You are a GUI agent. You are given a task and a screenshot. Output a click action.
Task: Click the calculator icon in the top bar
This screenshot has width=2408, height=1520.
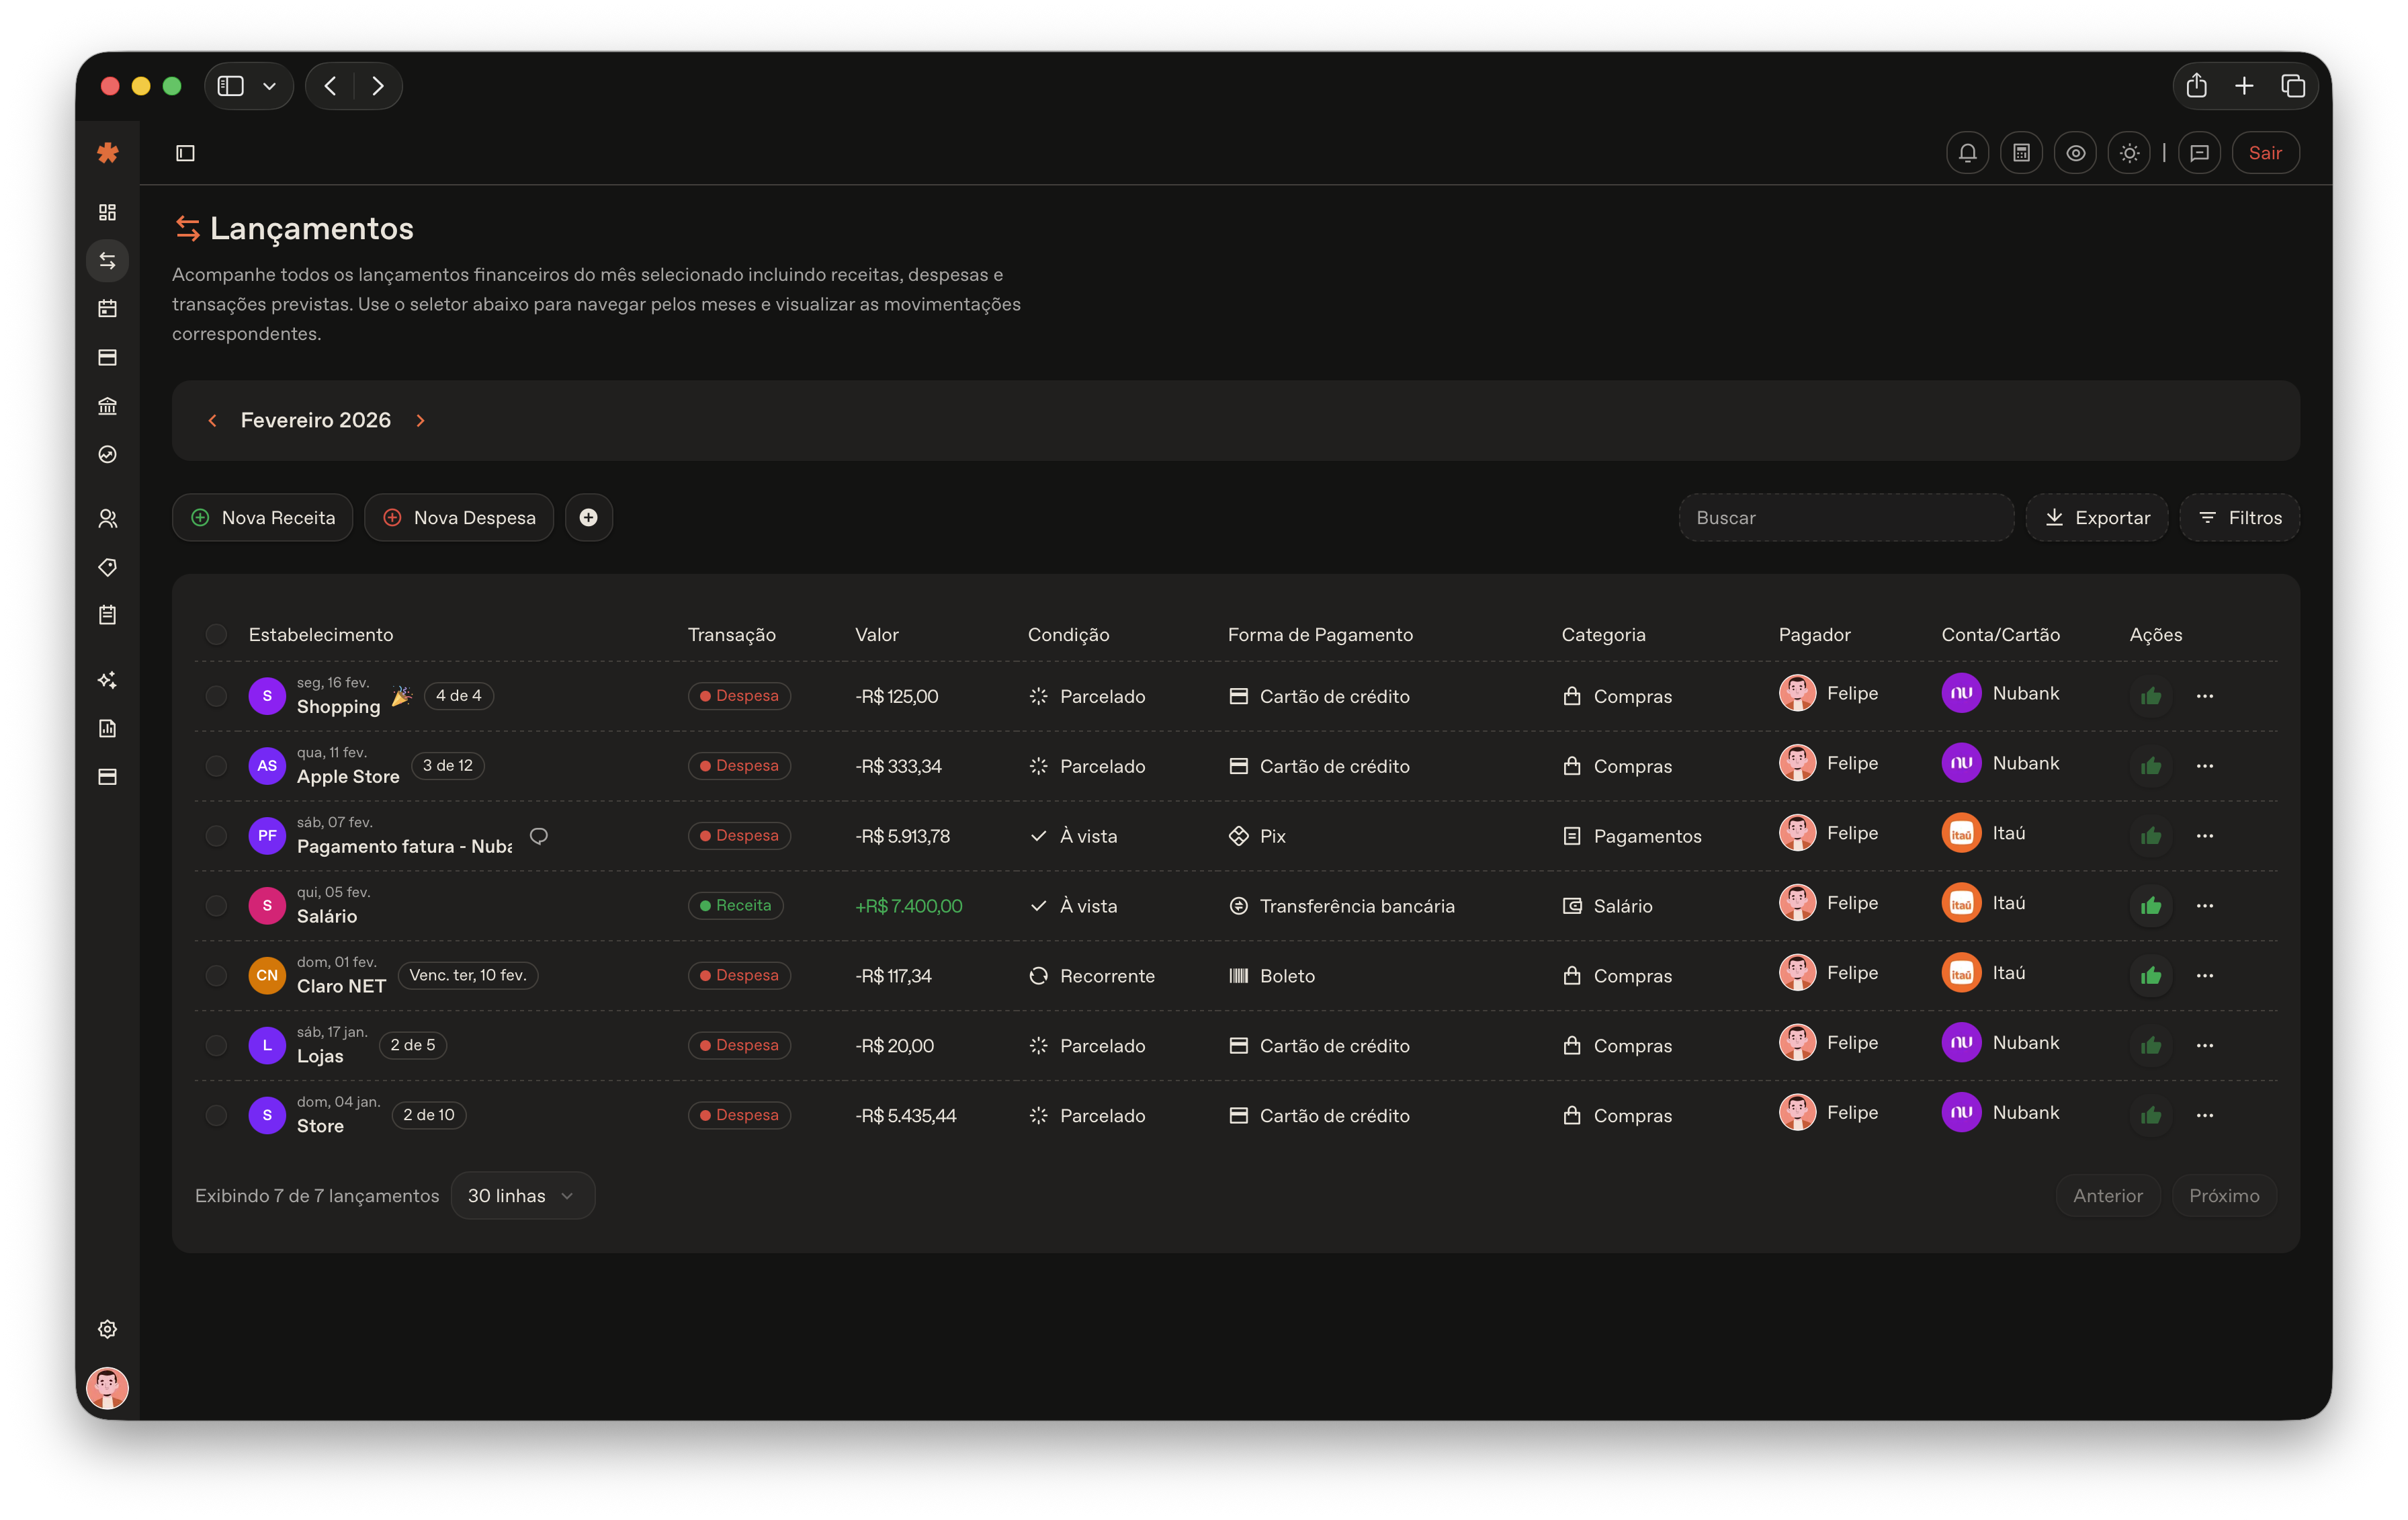pos(2021,153)
